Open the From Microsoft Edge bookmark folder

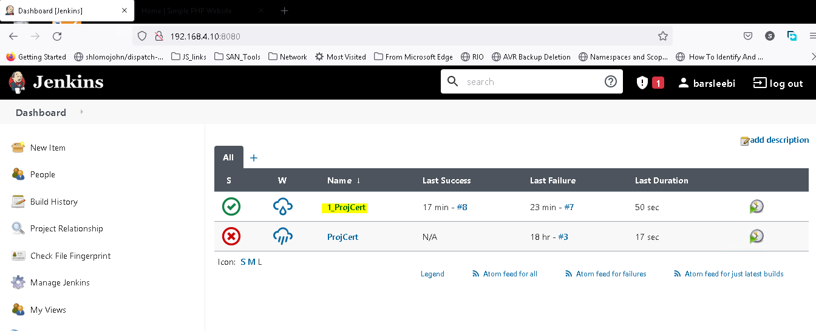pos(413,56)
